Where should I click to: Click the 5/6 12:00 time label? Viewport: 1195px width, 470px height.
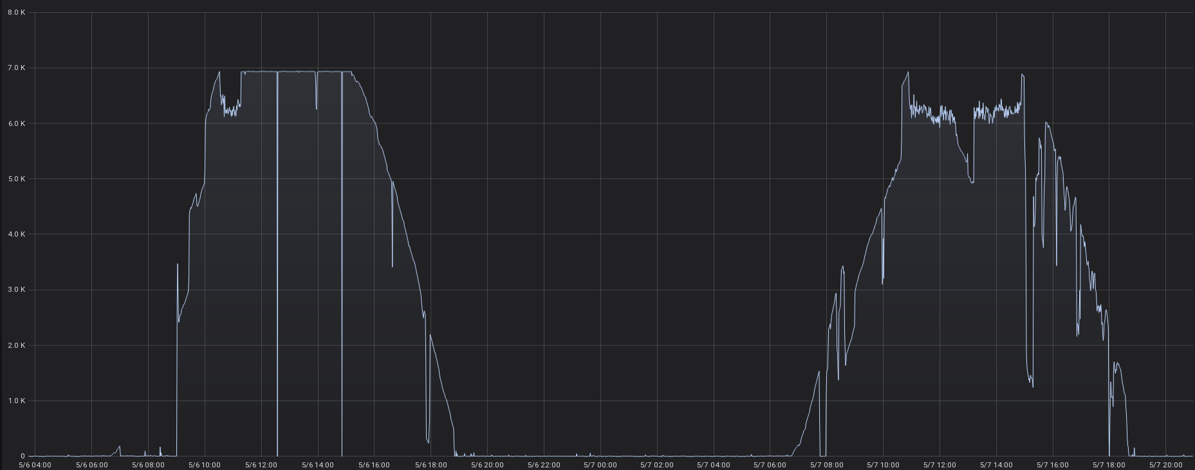click(261, 464)
